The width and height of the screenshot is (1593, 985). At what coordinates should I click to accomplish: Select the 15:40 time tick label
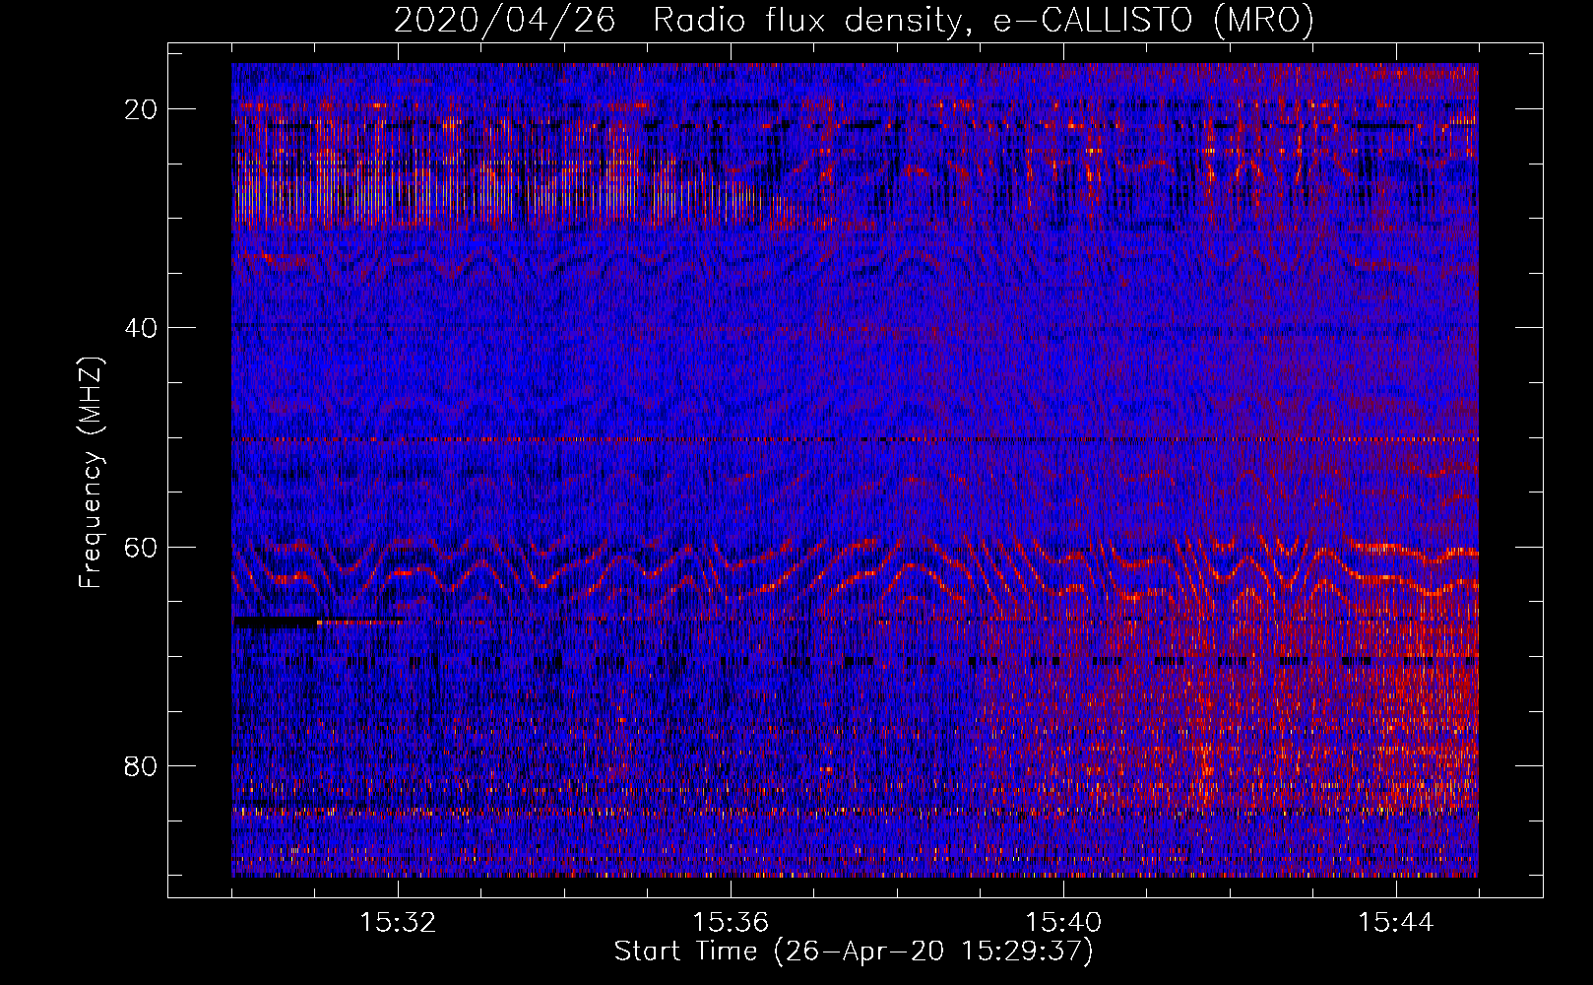pyautogui.click(x=1063, y=923)
